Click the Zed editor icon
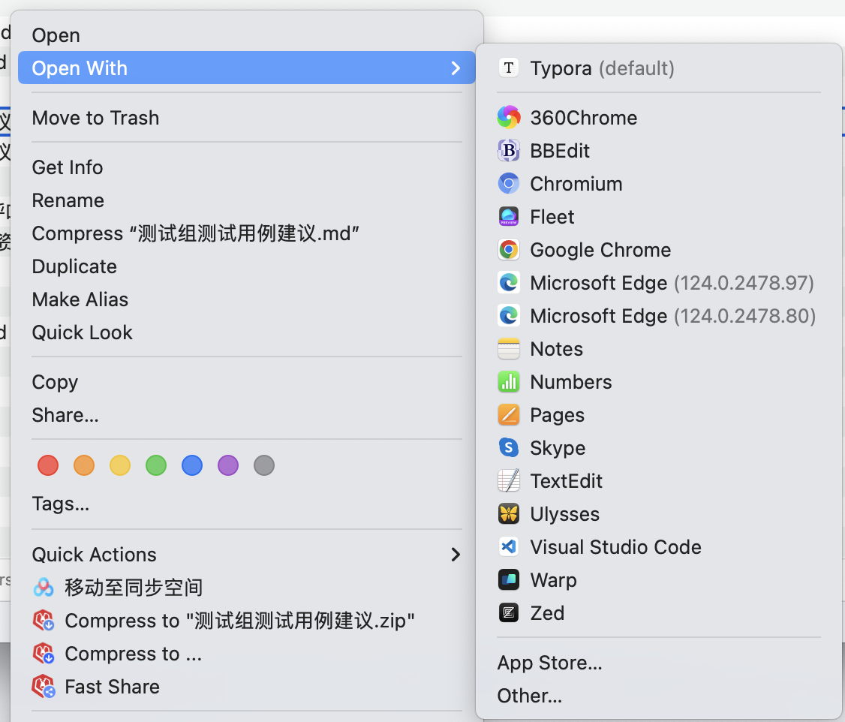The width and height of the screenshot is (845, 722). (508, 612)
